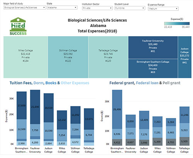Click the 3,998 Pell grant segment for Judson

[144, 143]
